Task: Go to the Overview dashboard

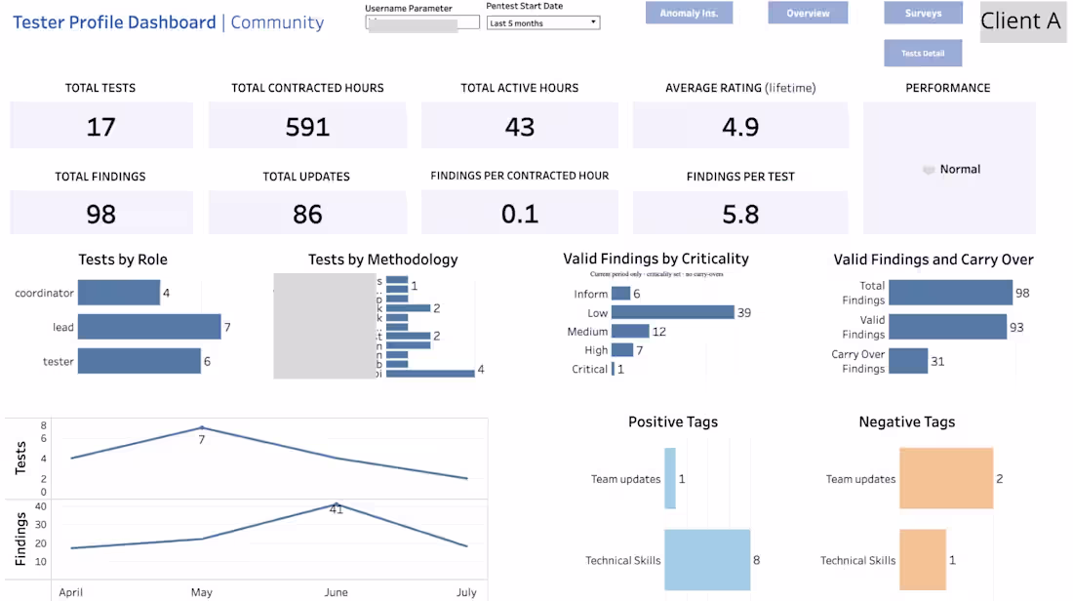Action: click(x=808, y=13)
